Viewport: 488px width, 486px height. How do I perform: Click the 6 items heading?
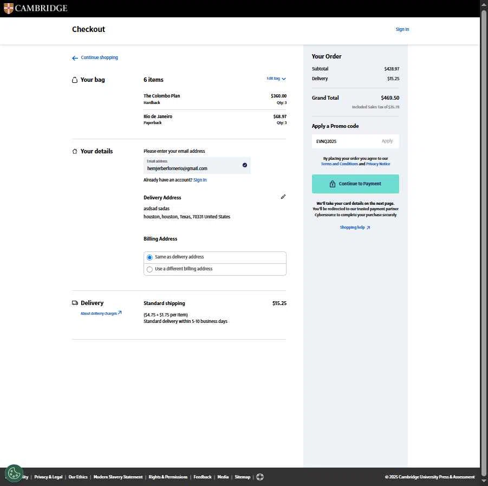(x=153, y=80)
